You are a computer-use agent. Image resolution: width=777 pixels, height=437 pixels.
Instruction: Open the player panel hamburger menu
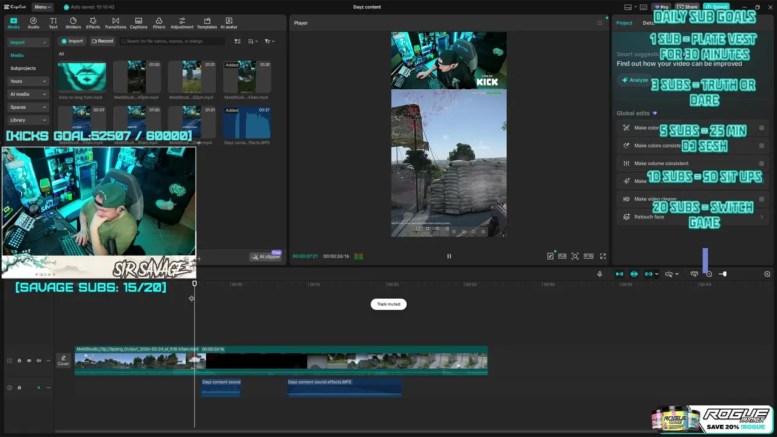point(600,23)
